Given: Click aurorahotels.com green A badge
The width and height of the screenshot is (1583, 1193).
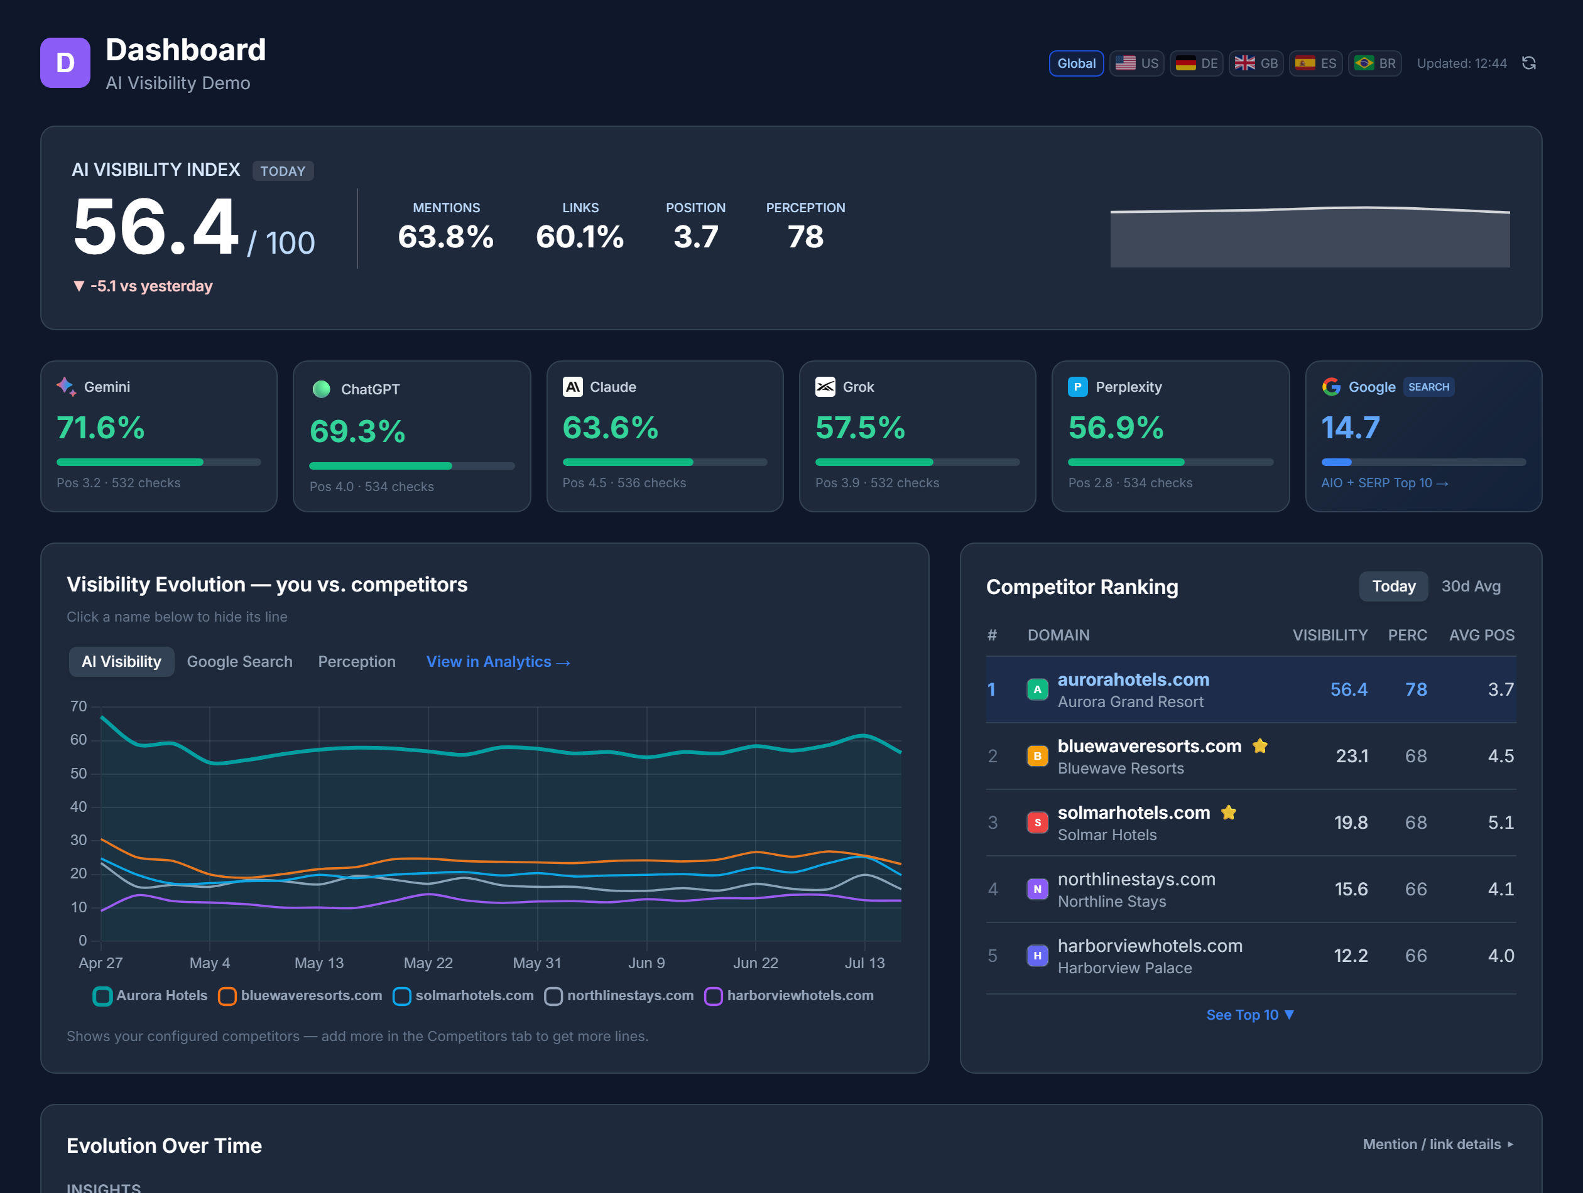Looking at the screenshot, I should 1037,689.
